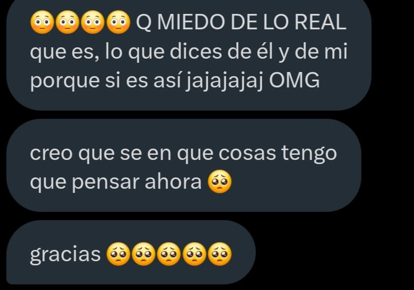Image resolution: width=414 pixels, height=290 pixels.
Task: Select the word 'OMG' in first message
Action: click(294, 80)
